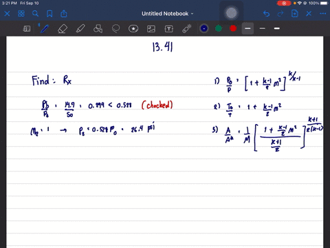Open the three-dots more options menu
330x248 pixels.
coord(322,14)
